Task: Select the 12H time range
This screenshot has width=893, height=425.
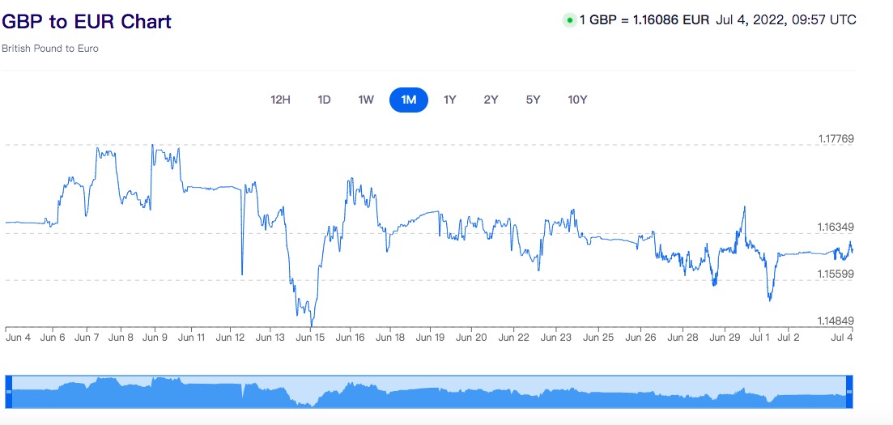Action: tap(280, 100)
